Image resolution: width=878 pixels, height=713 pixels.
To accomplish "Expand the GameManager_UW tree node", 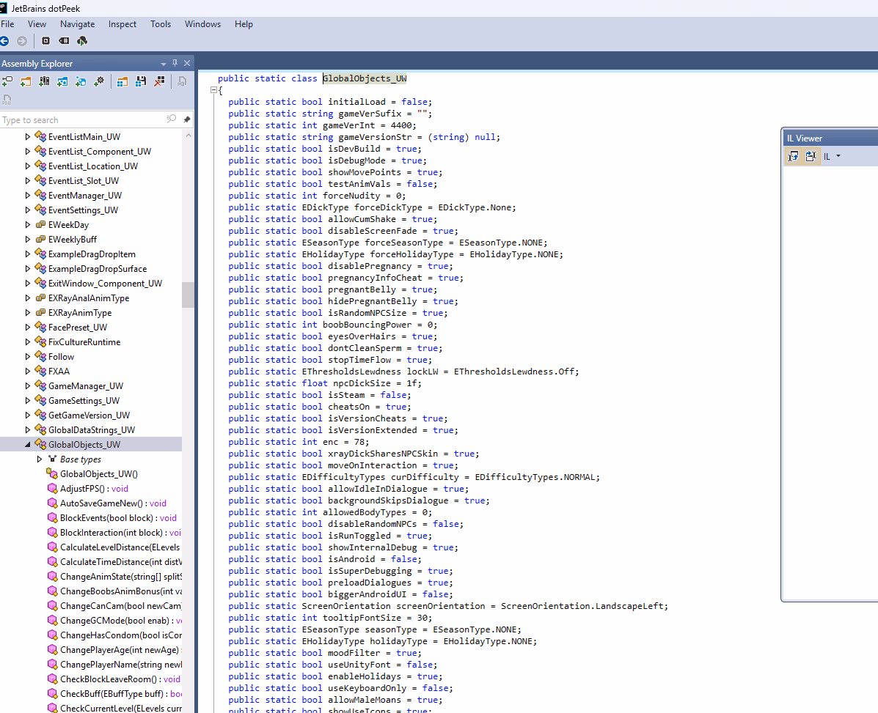I will pos(28,386).
